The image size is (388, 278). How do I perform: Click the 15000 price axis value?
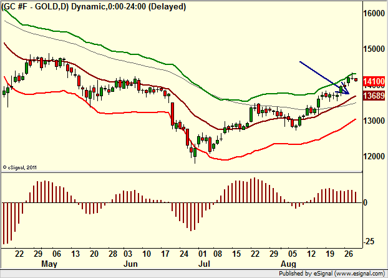[x=374, y=49]
